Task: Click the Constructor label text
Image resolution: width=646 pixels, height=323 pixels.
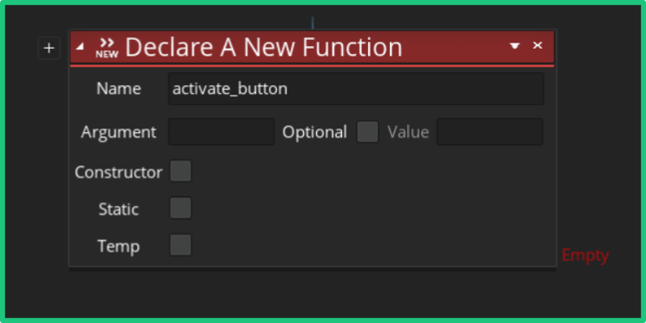Action: 118,172
